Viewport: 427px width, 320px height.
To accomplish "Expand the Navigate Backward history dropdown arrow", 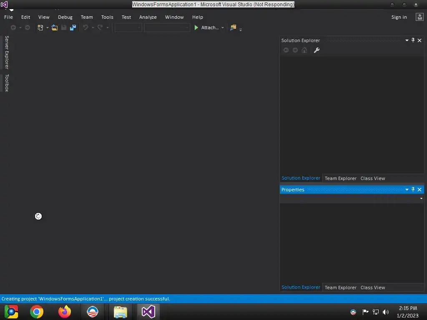I will coord(20,28).
